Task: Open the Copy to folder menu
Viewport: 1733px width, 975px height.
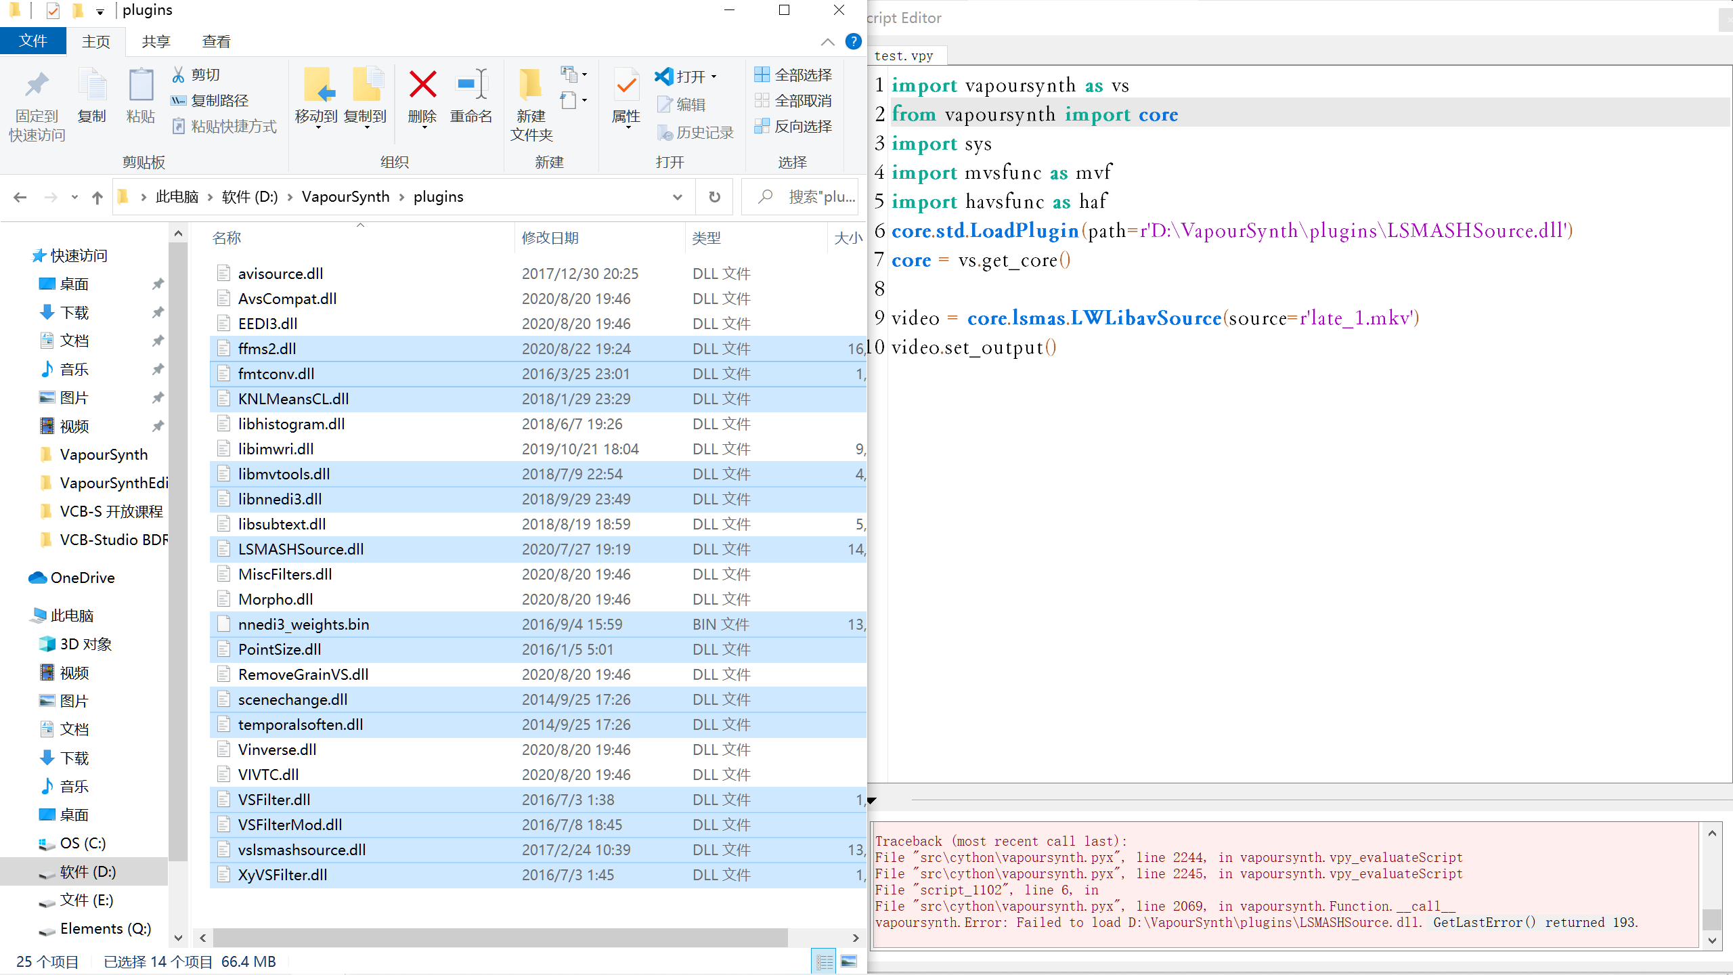Action: point(366,97)
